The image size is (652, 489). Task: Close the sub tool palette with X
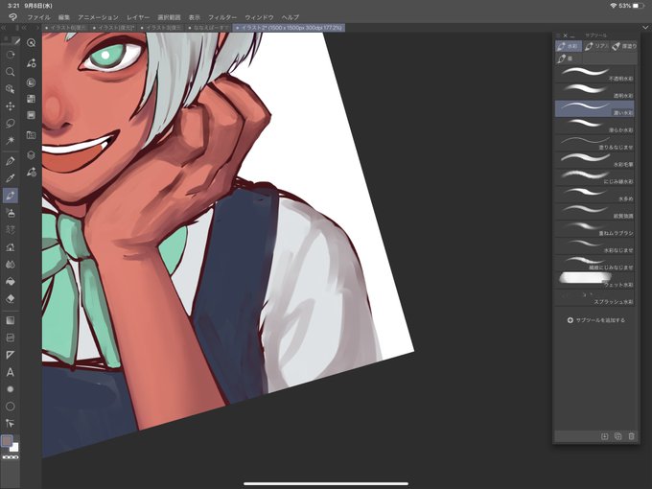tap(565, 35)
